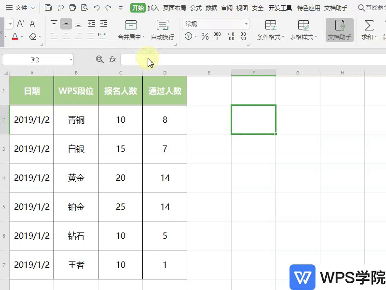Click the Save icon in quick access toolbar
Screen dimensions: 386x290
[48, 8]
